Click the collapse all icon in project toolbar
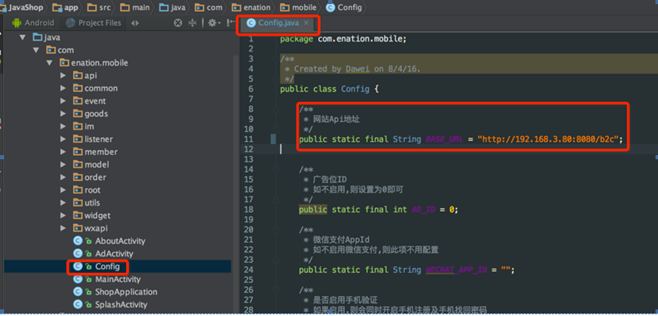Image resolution: width=658 pixels, height=316 pixels. (192, 23)
